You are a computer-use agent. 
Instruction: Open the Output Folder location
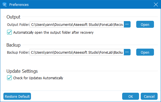click(x=145, y=24)
